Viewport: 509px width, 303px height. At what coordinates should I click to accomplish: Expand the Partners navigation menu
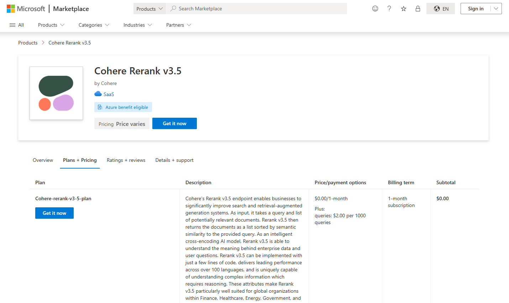tap(179, 25)
